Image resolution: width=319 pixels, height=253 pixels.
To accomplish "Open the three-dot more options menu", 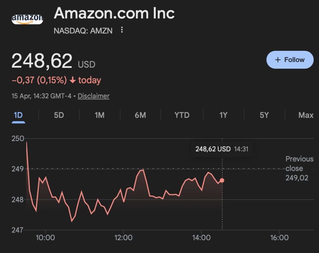I will tap(122, 30).
